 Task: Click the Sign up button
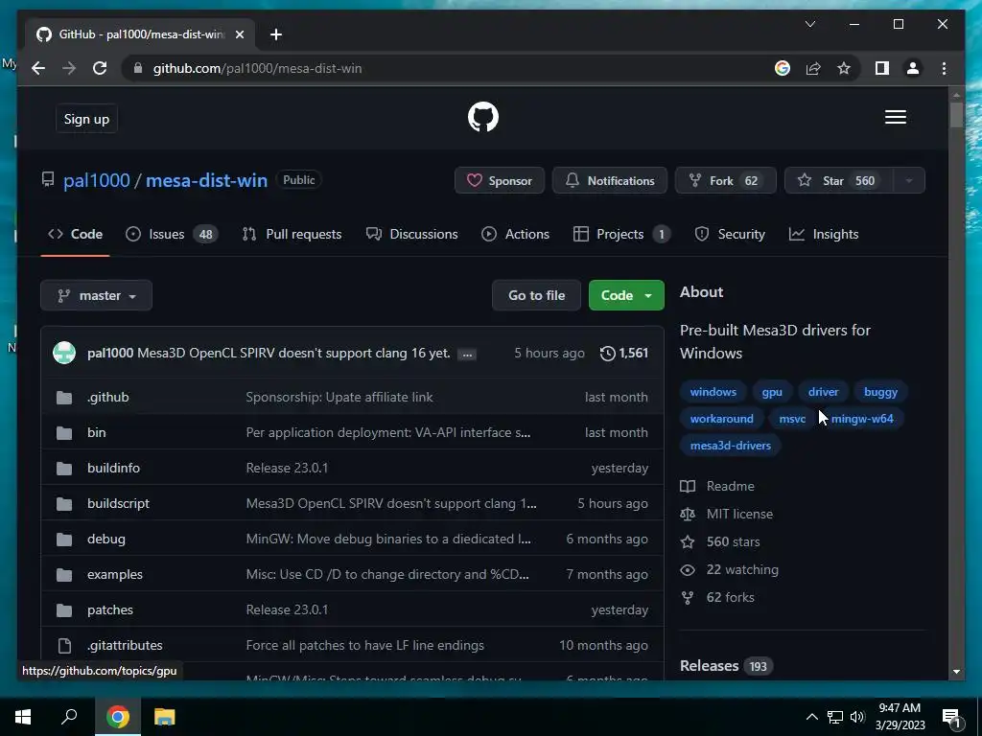(x=86, y=119)
